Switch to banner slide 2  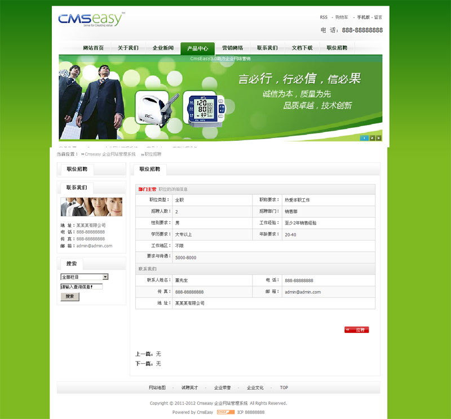click(372, 137)
